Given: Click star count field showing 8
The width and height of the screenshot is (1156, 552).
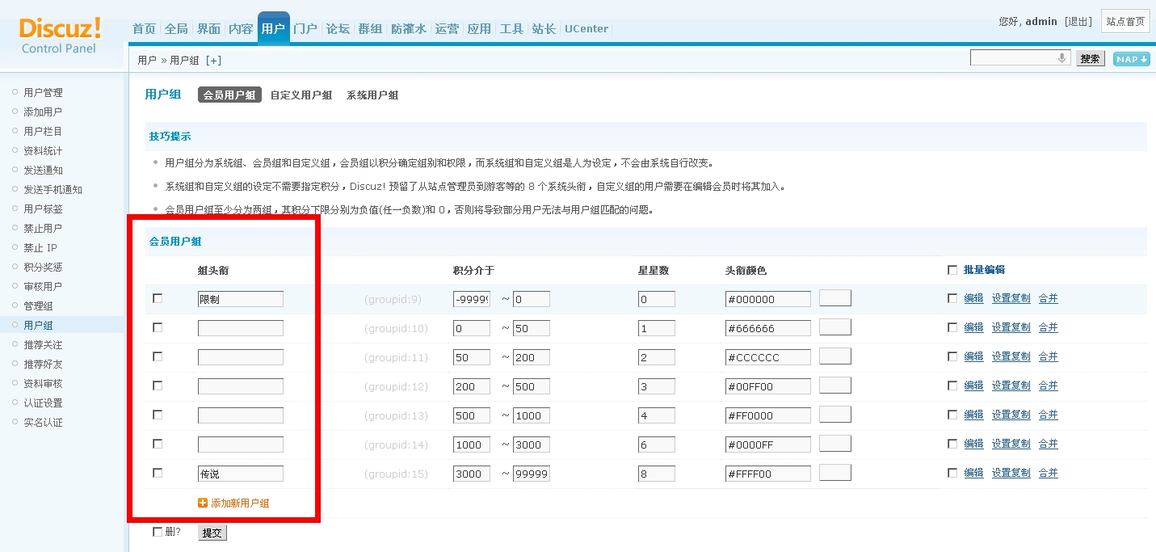Looking at the screenshot, I should click(657, 474).
